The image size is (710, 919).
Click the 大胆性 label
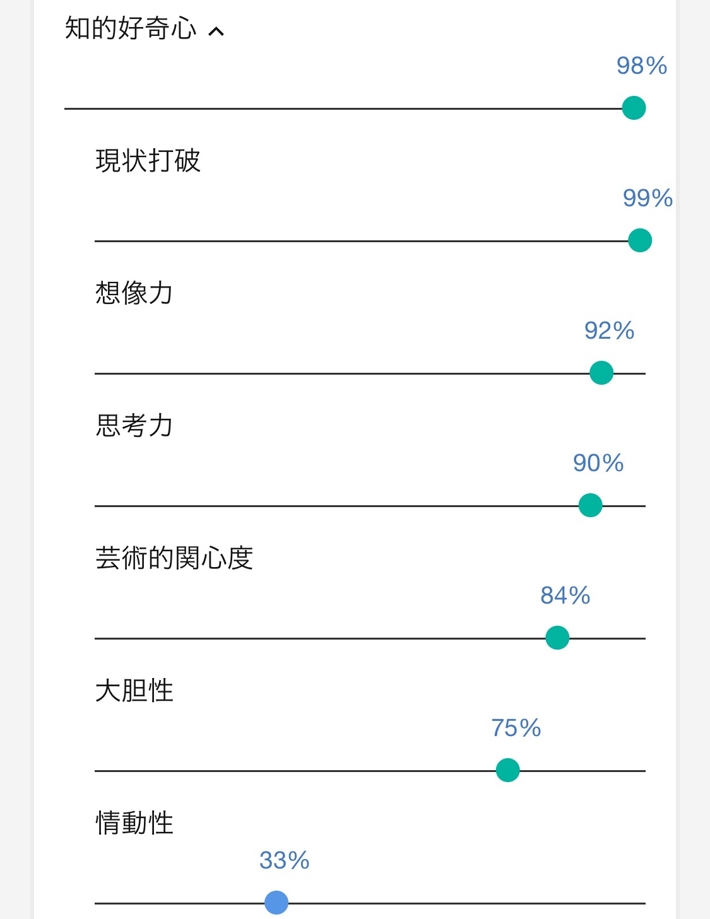(x=134, y=691)
